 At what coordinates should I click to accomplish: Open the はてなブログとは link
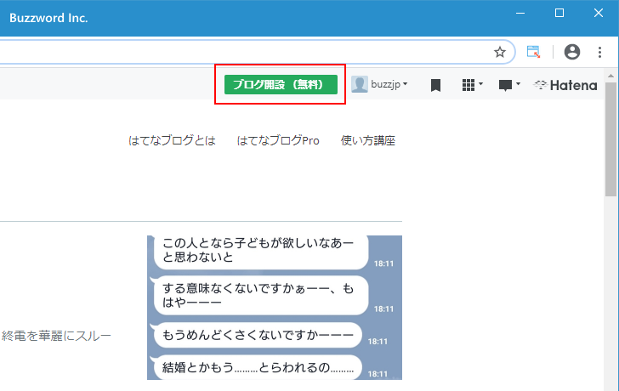172,140
